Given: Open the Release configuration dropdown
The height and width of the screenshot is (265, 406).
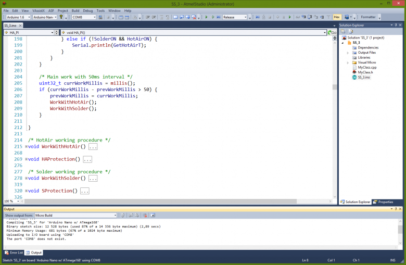Looking at the screenshot, I should (235, 17).
